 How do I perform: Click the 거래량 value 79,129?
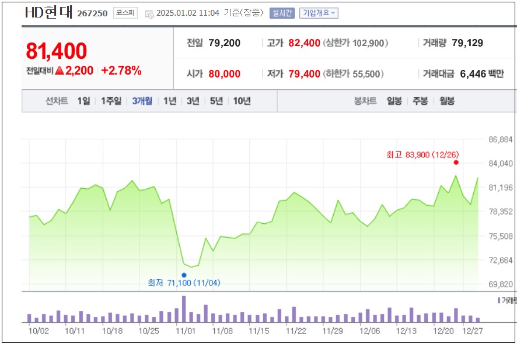467,43
